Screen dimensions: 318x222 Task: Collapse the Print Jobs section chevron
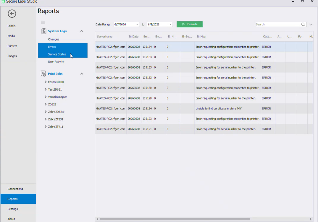tap(82, 74)
